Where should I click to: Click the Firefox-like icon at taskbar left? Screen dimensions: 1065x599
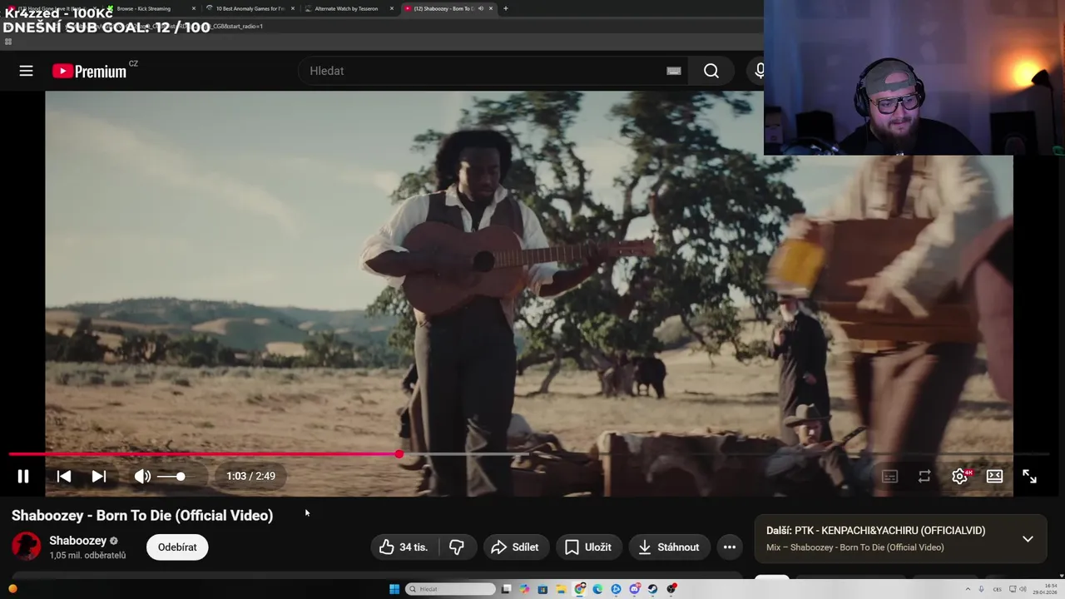tap(12, 589)
